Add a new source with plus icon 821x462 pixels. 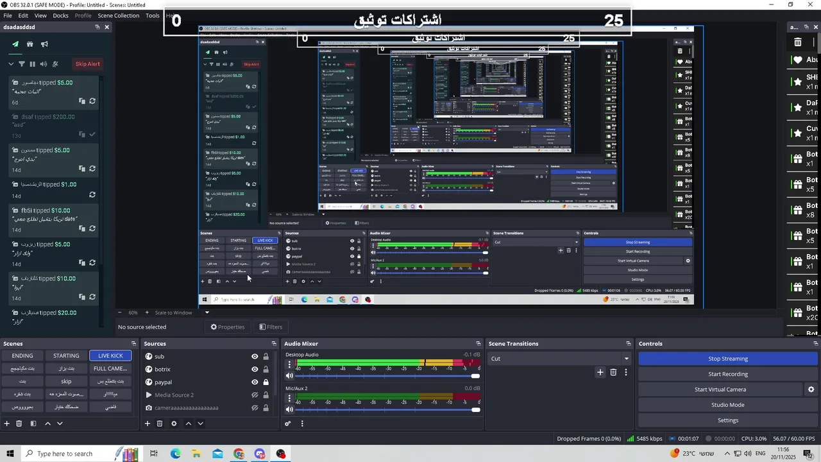148,424
